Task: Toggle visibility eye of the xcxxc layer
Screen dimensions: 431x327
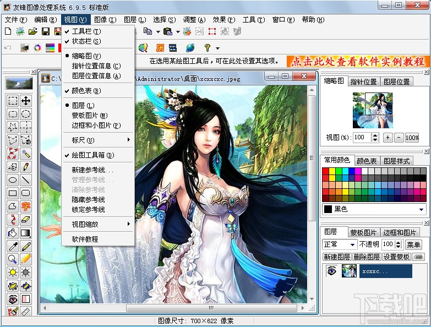Action: tap(331, 271)
